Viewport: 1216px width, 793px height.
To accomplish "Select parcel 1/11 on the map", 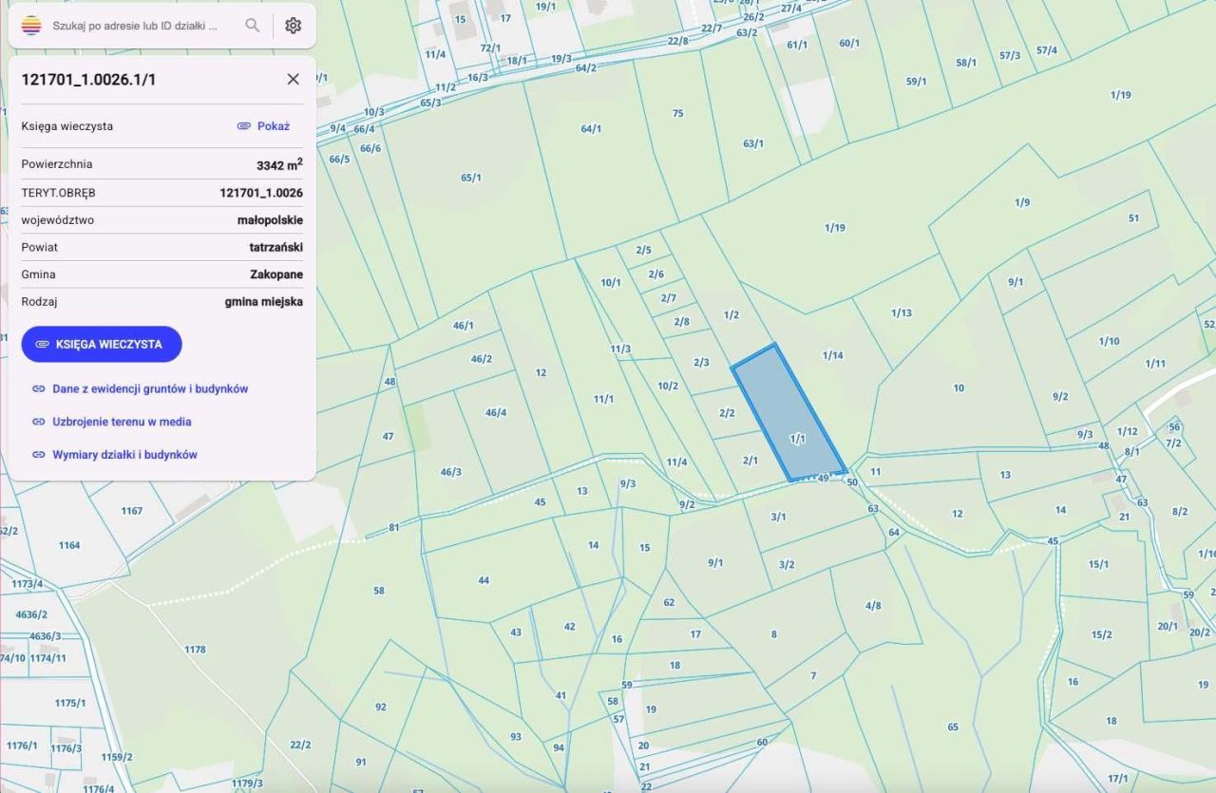I will [1155, 364].
